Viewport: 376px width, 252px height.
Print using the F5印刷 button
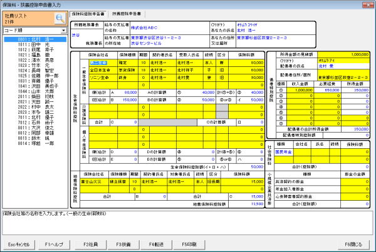[189, 244]
